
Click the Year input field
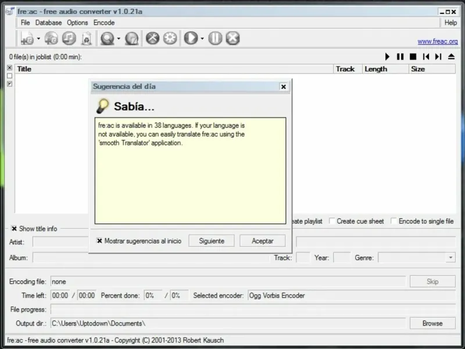[342, 258]
